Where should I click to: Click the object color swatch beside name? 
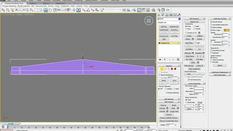(179, 19)
